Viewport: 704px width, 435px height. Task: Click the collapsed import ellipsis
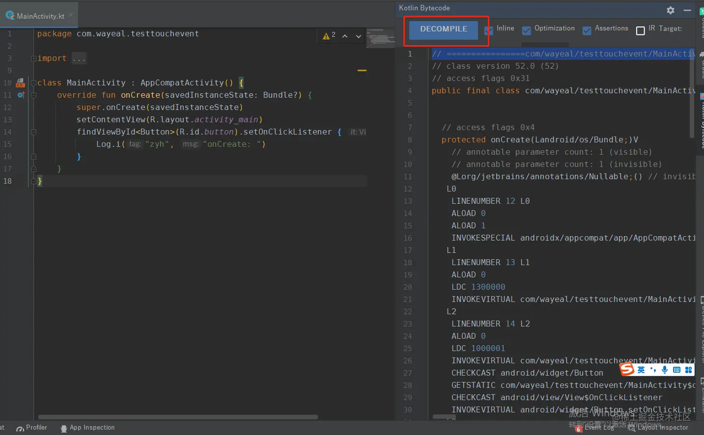click(x=79, y=58)
